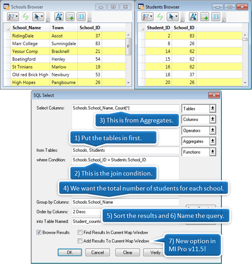Enable Find Results In Current Map Window
The width and height of the screenshot is (252, 264).
(x=80, y=232)
